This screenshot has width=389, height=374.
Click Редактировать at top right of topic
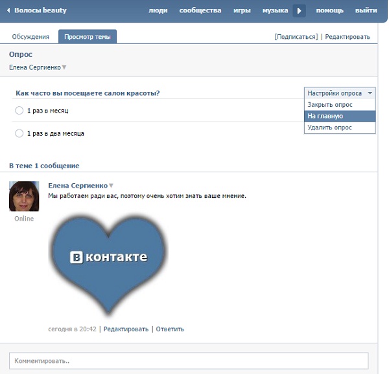click(x=348, y=37)
